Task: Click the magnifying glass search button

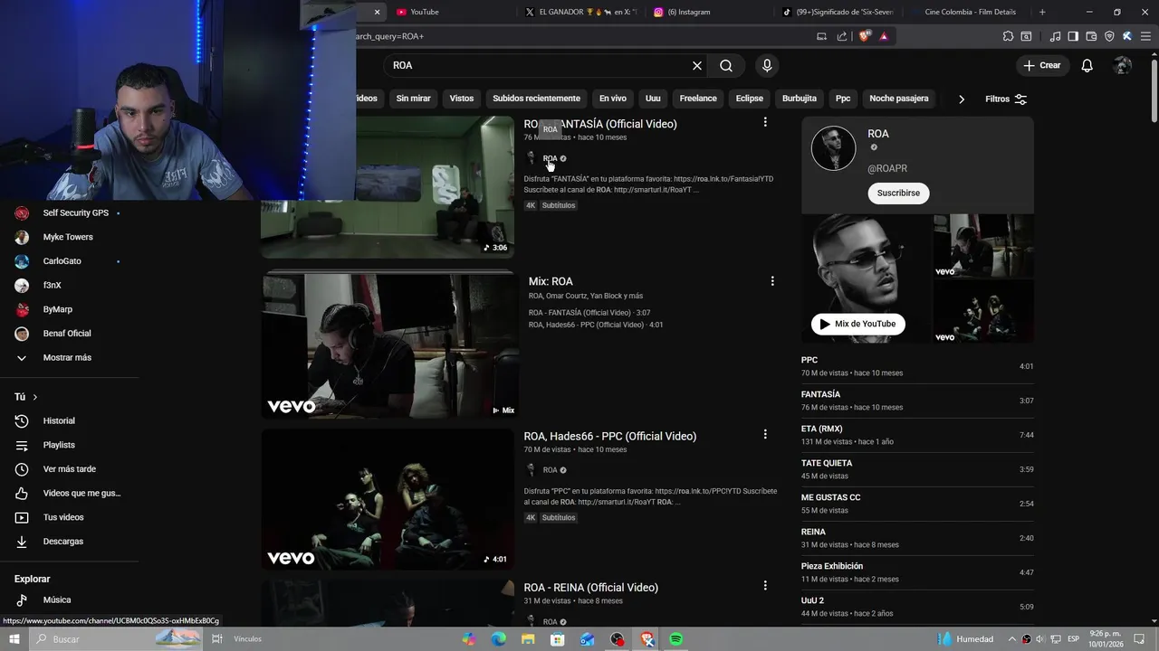Action: [726, 65]
